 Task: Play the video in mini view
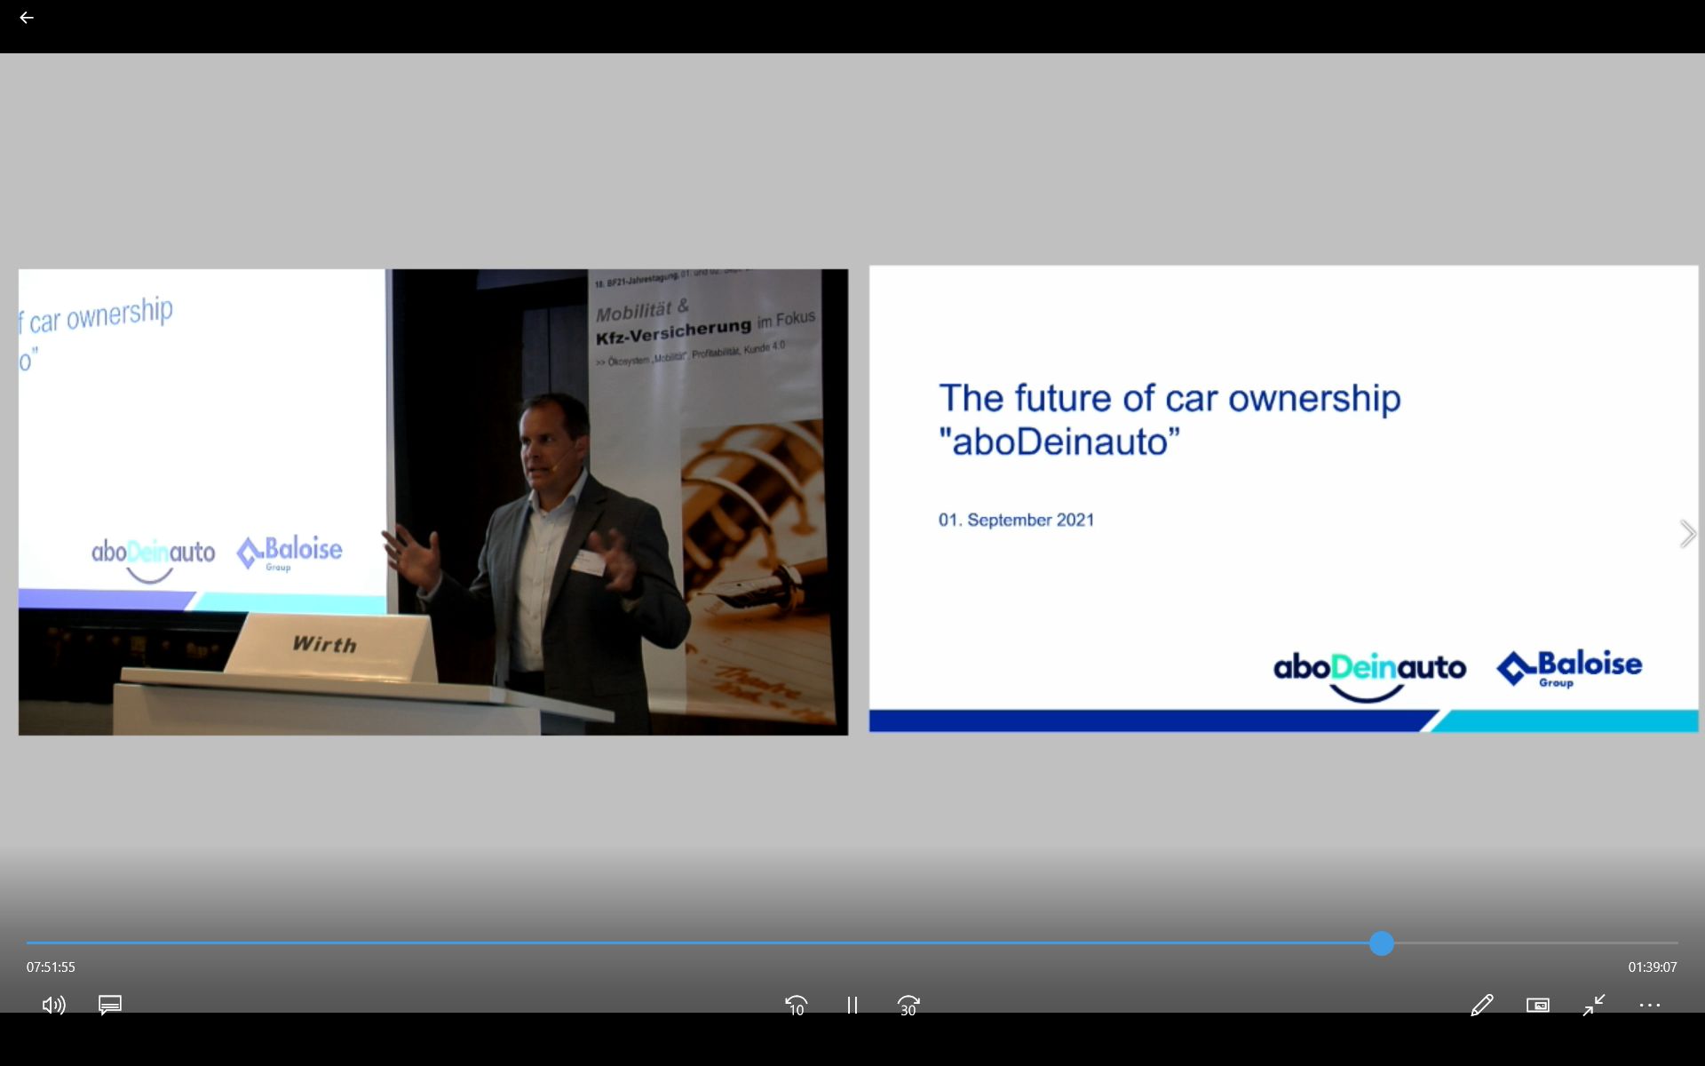1538,1005
